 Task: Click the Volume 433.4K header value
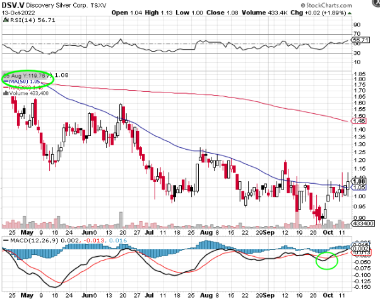(264, 13)
